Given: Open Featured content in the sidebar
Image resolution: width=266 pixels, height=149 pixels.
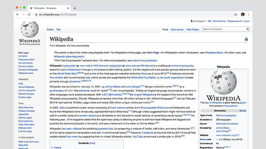Looking at the screenshot, I should [x=27, y=59].
